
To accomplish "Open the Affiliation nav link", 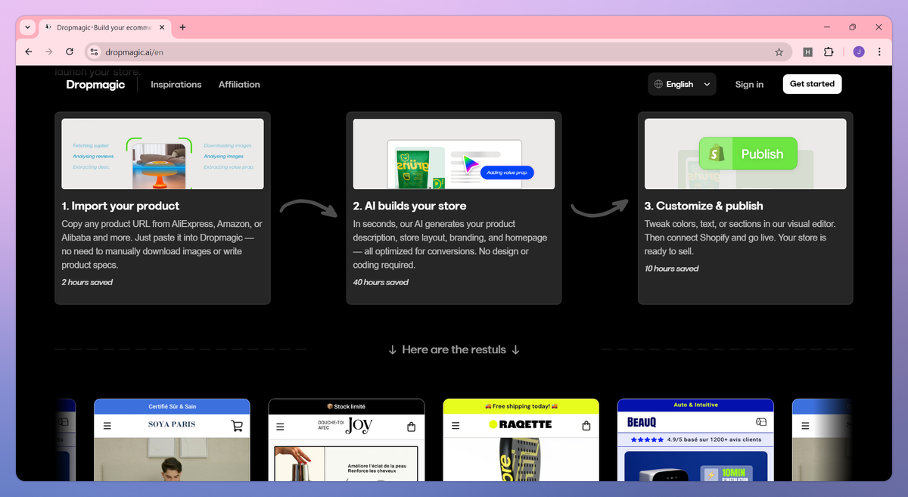I will [239, 85].
